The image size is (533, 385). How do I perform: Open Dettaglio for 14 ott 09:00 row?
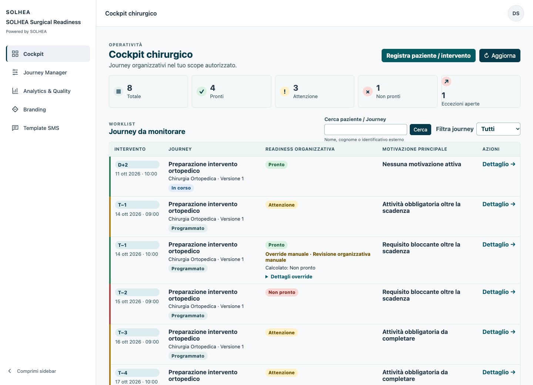(x=499, y=204)
